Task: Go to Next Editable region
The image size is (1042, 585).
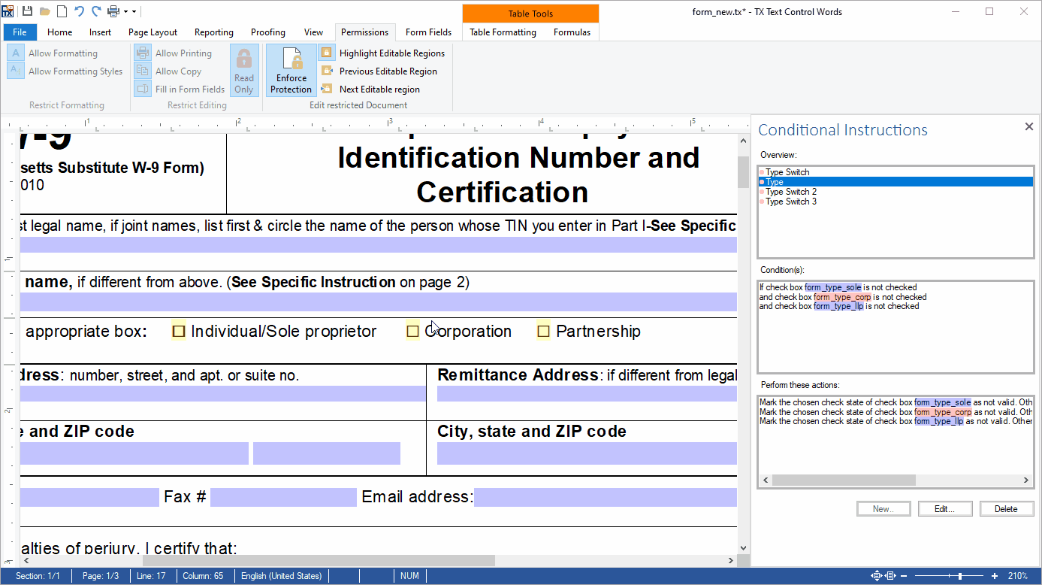Action: click(370, 89)
